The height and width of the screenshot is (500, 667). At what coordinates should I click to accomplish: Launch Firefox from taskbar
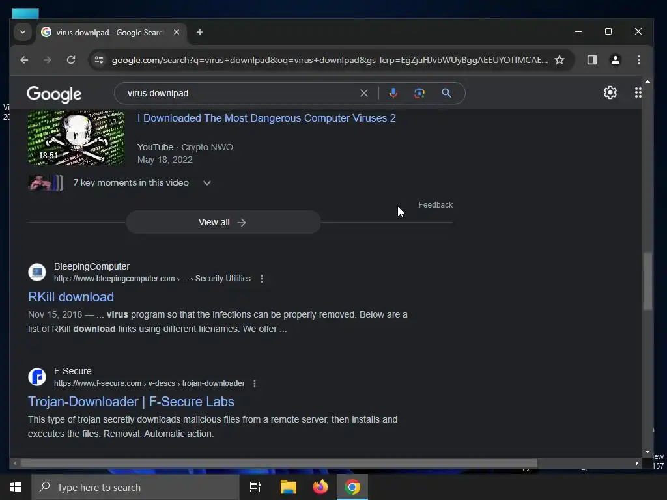point(320,487)
